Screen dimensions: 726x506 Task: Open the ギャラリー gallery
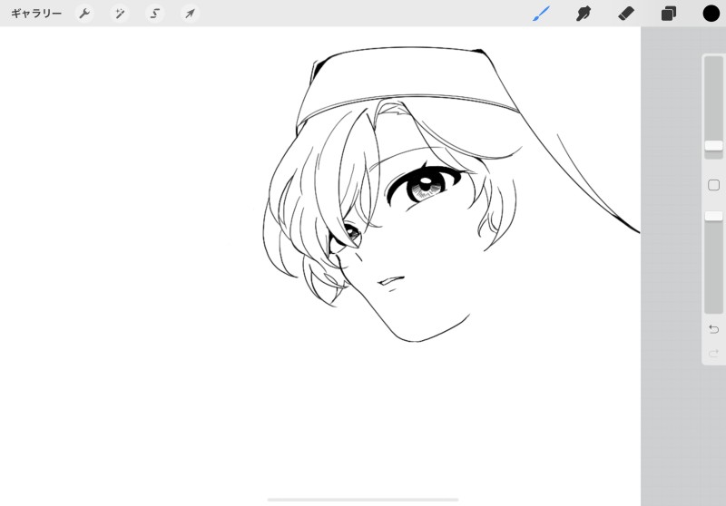(36, 14)
